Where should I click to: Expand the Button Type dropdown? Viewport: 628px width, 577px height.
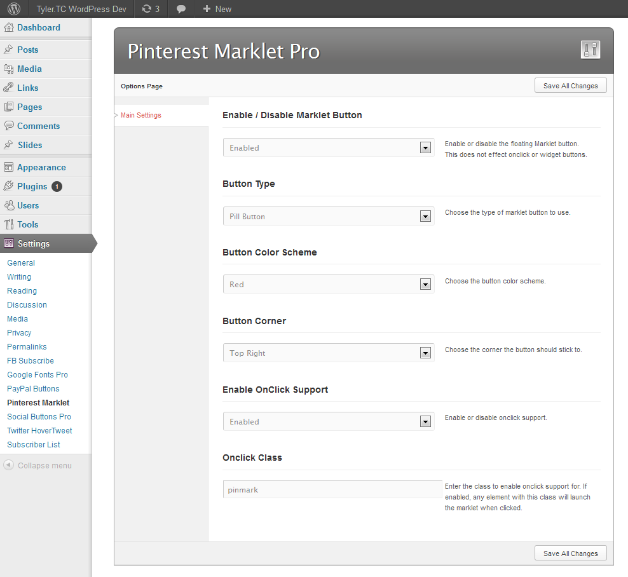coord(329,216)
